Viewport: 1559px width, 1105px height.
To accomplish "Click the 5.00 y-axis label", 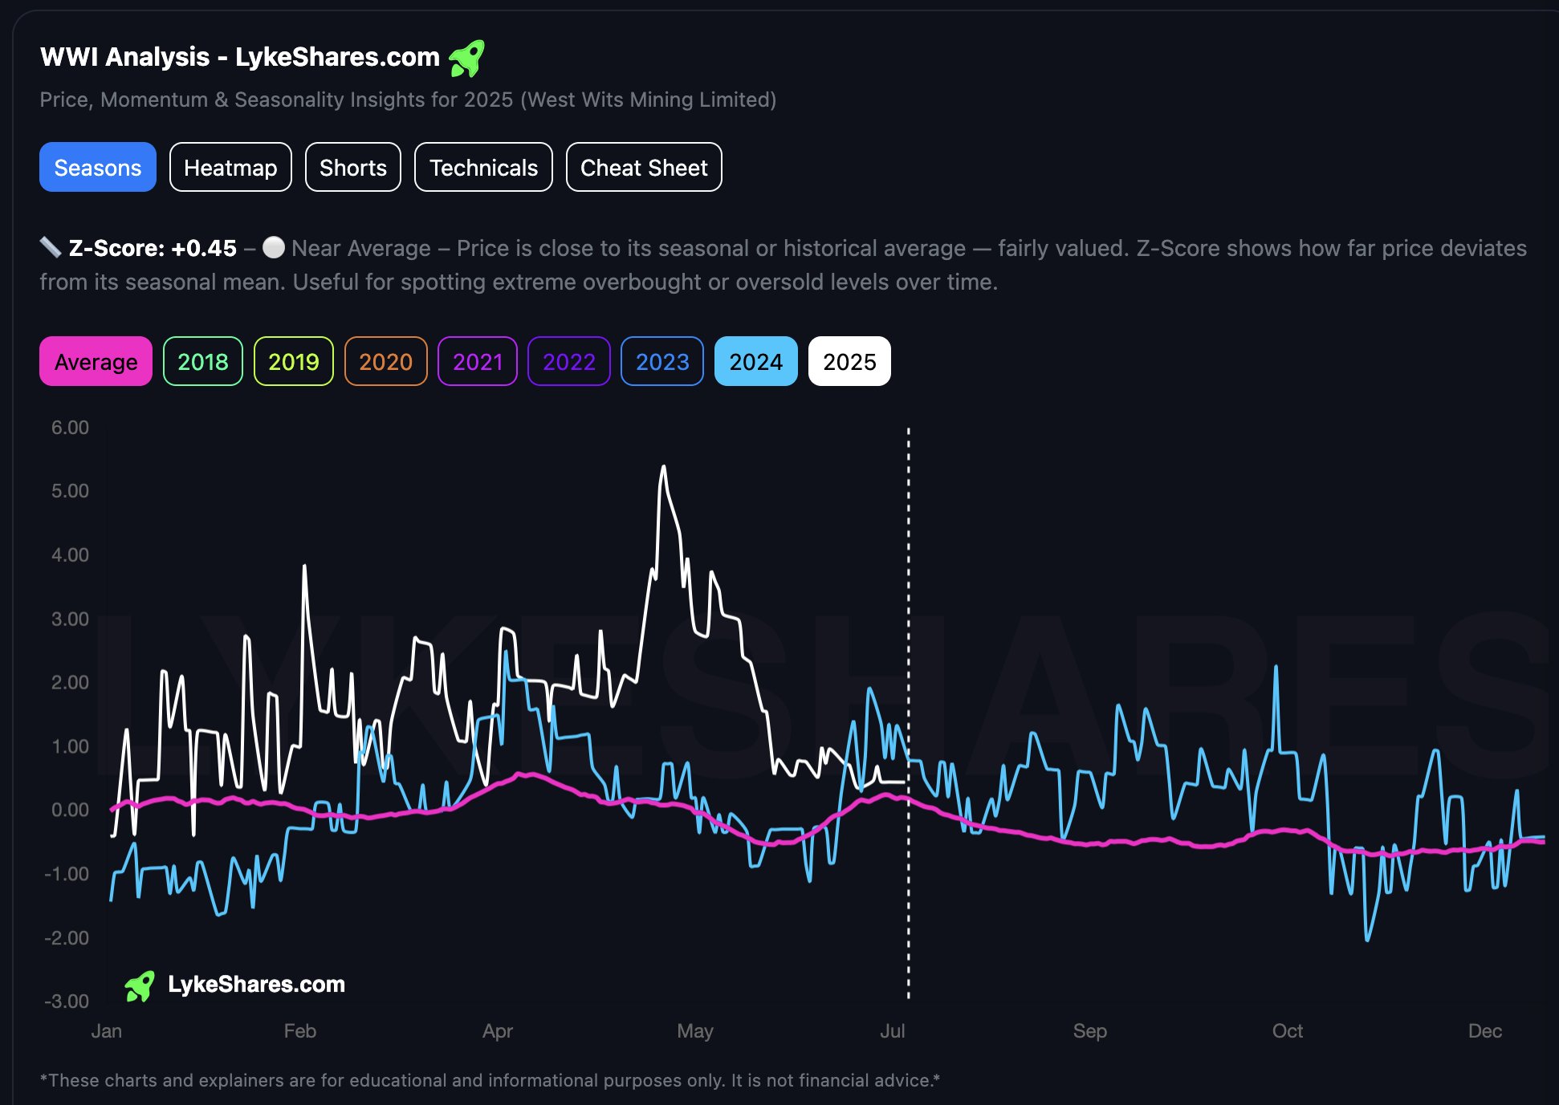I will pos(70,490).
